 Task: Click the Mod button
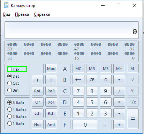(x=51, y=69)
